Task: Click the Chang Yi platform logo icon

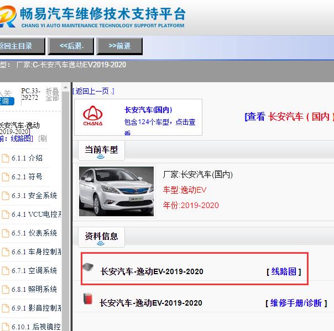Action: point(8,17)
